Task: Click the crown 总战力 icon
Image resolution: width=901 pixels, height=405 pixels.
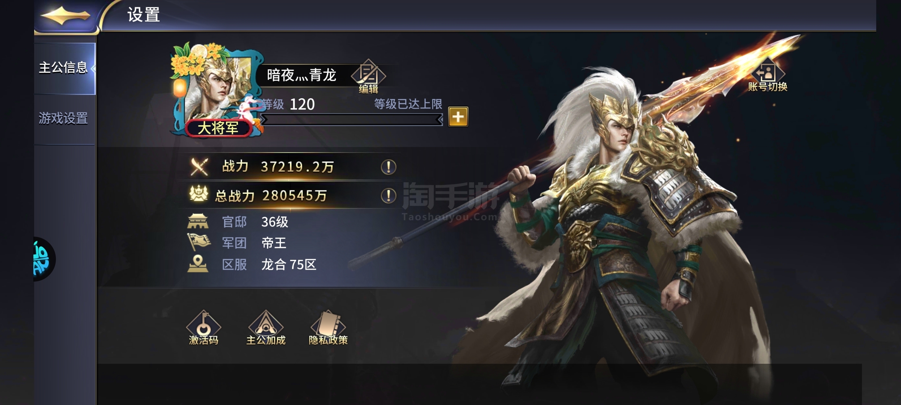Action: click(199, 194)
